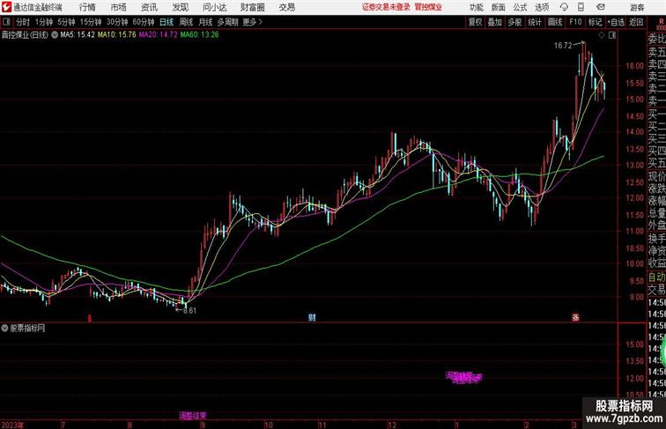Open F10 company information

(x=575, y=22)
